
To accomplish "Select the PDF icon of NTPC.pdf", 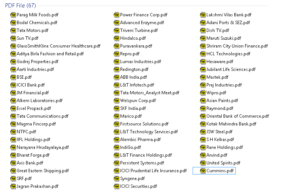I will (13, 132).
